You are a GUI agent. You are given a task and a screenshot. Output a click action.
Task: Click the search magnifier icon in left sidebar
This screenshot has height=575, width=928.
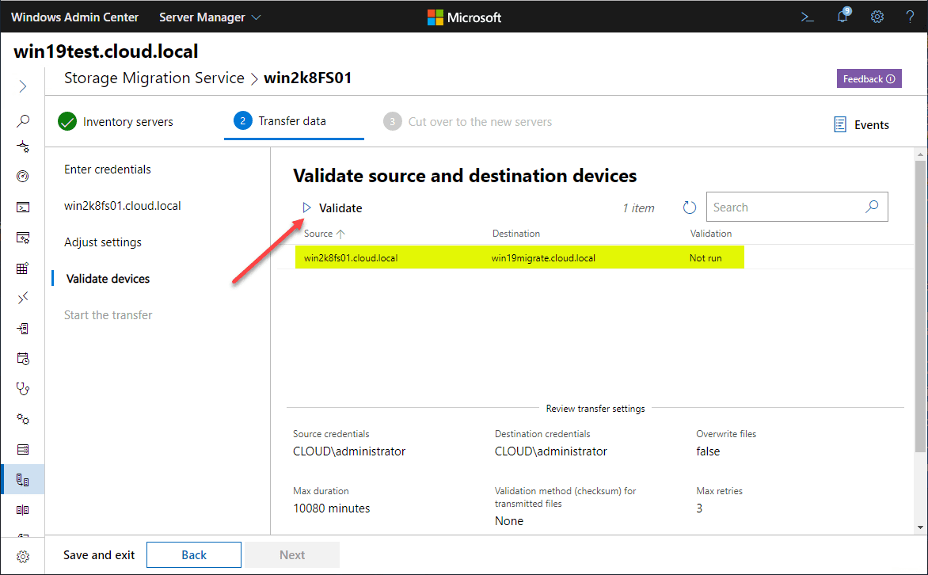tap(23, 120)
